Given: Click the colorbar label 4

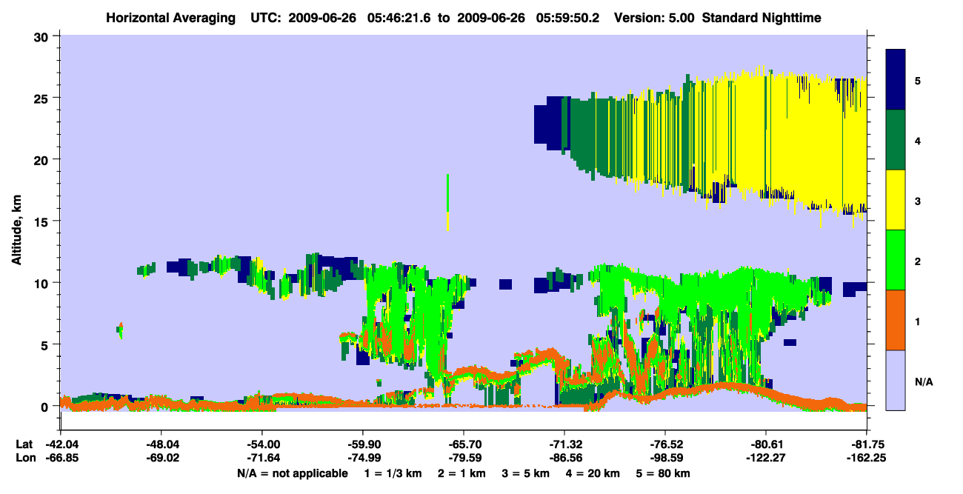Looking at the screenshot, I should click(918, 140).
